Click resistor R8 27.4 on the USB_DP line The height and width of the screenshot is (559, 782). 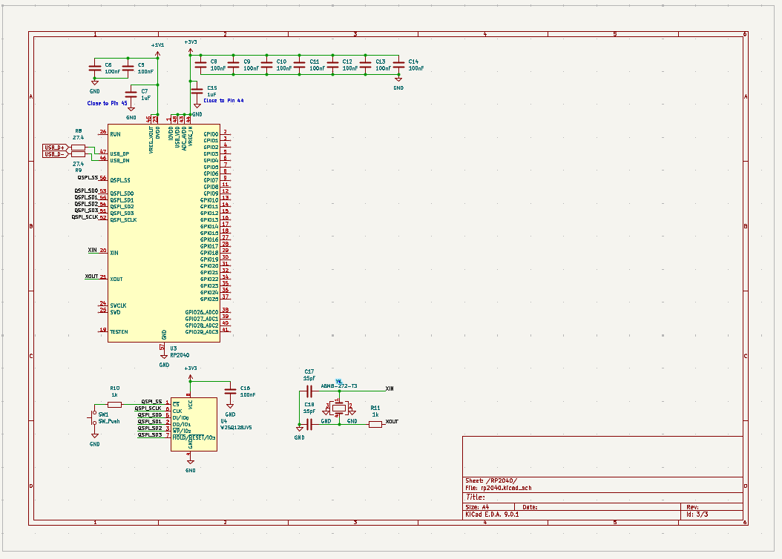pyautogui.click(x=78, y=148)
